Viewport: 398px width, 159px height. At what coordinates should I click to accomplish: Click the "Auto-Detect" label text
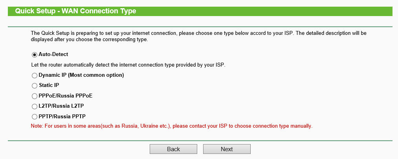click(53, 54)
